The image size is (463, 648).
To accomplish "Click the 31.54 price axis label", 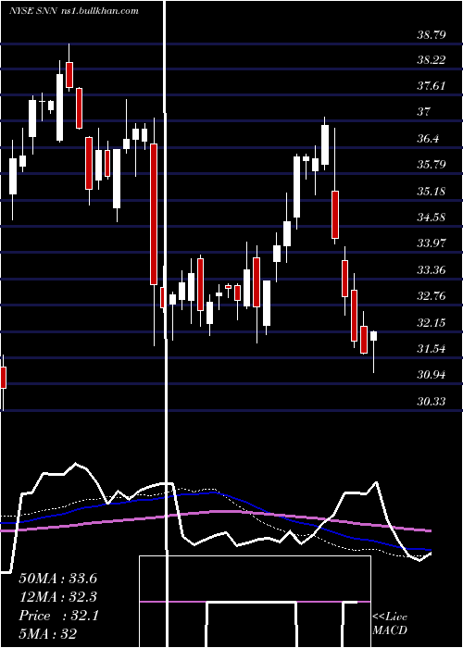I will [432, 349].
